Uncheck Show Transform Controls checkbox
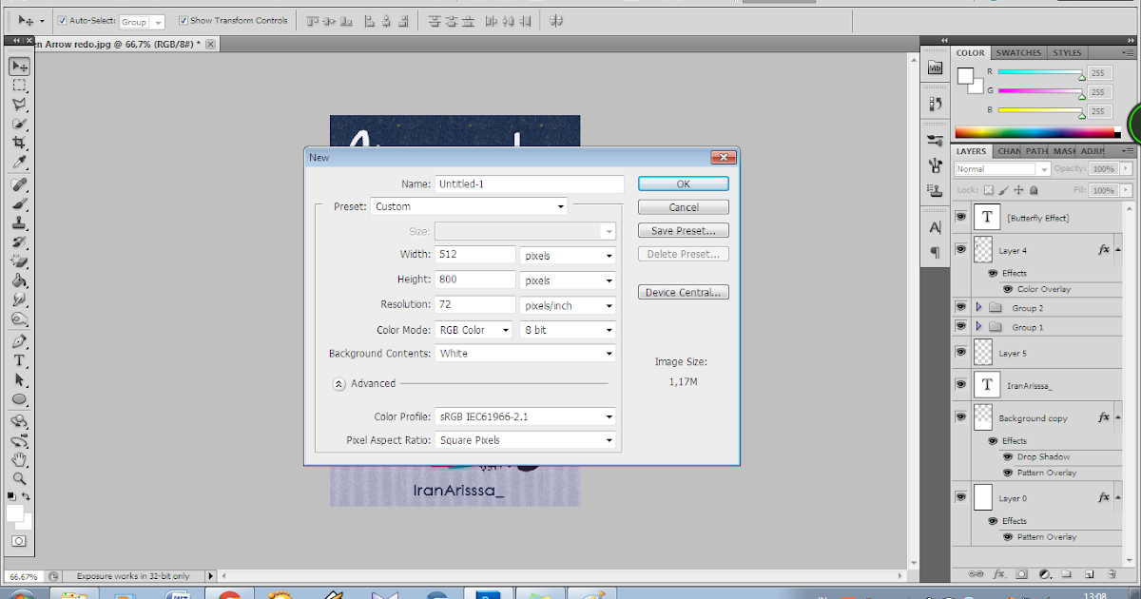Screen dimensions: 1141x599 184,20
